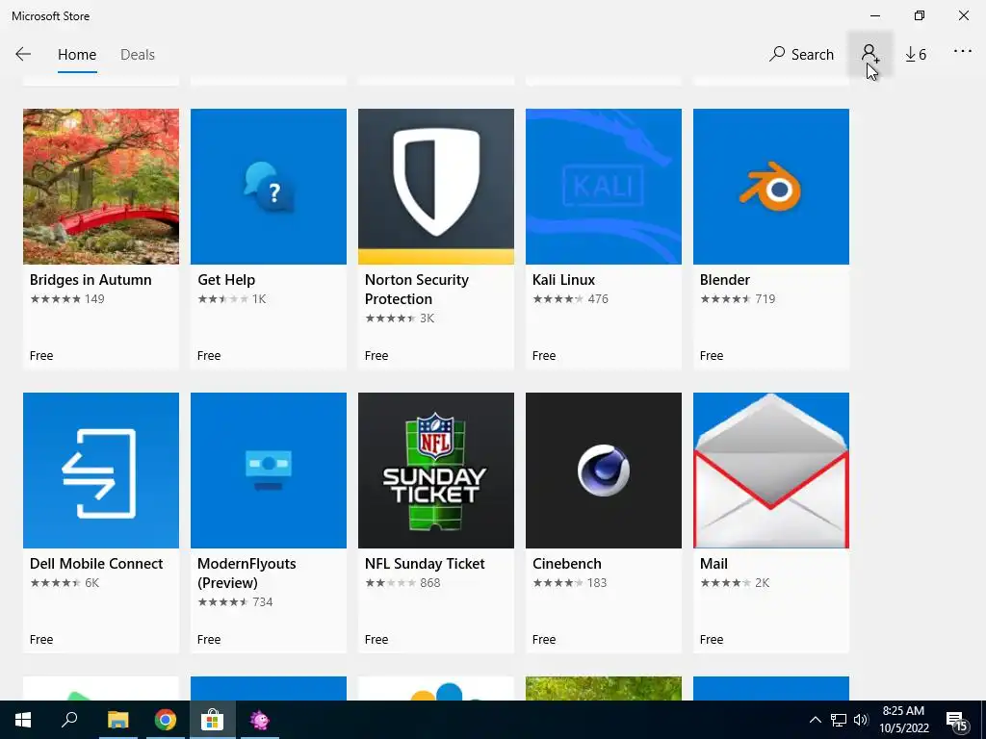This screenshot has width=986, height=739.
Task: Click the Get Help app icon
Action: [x=269, y=187]
